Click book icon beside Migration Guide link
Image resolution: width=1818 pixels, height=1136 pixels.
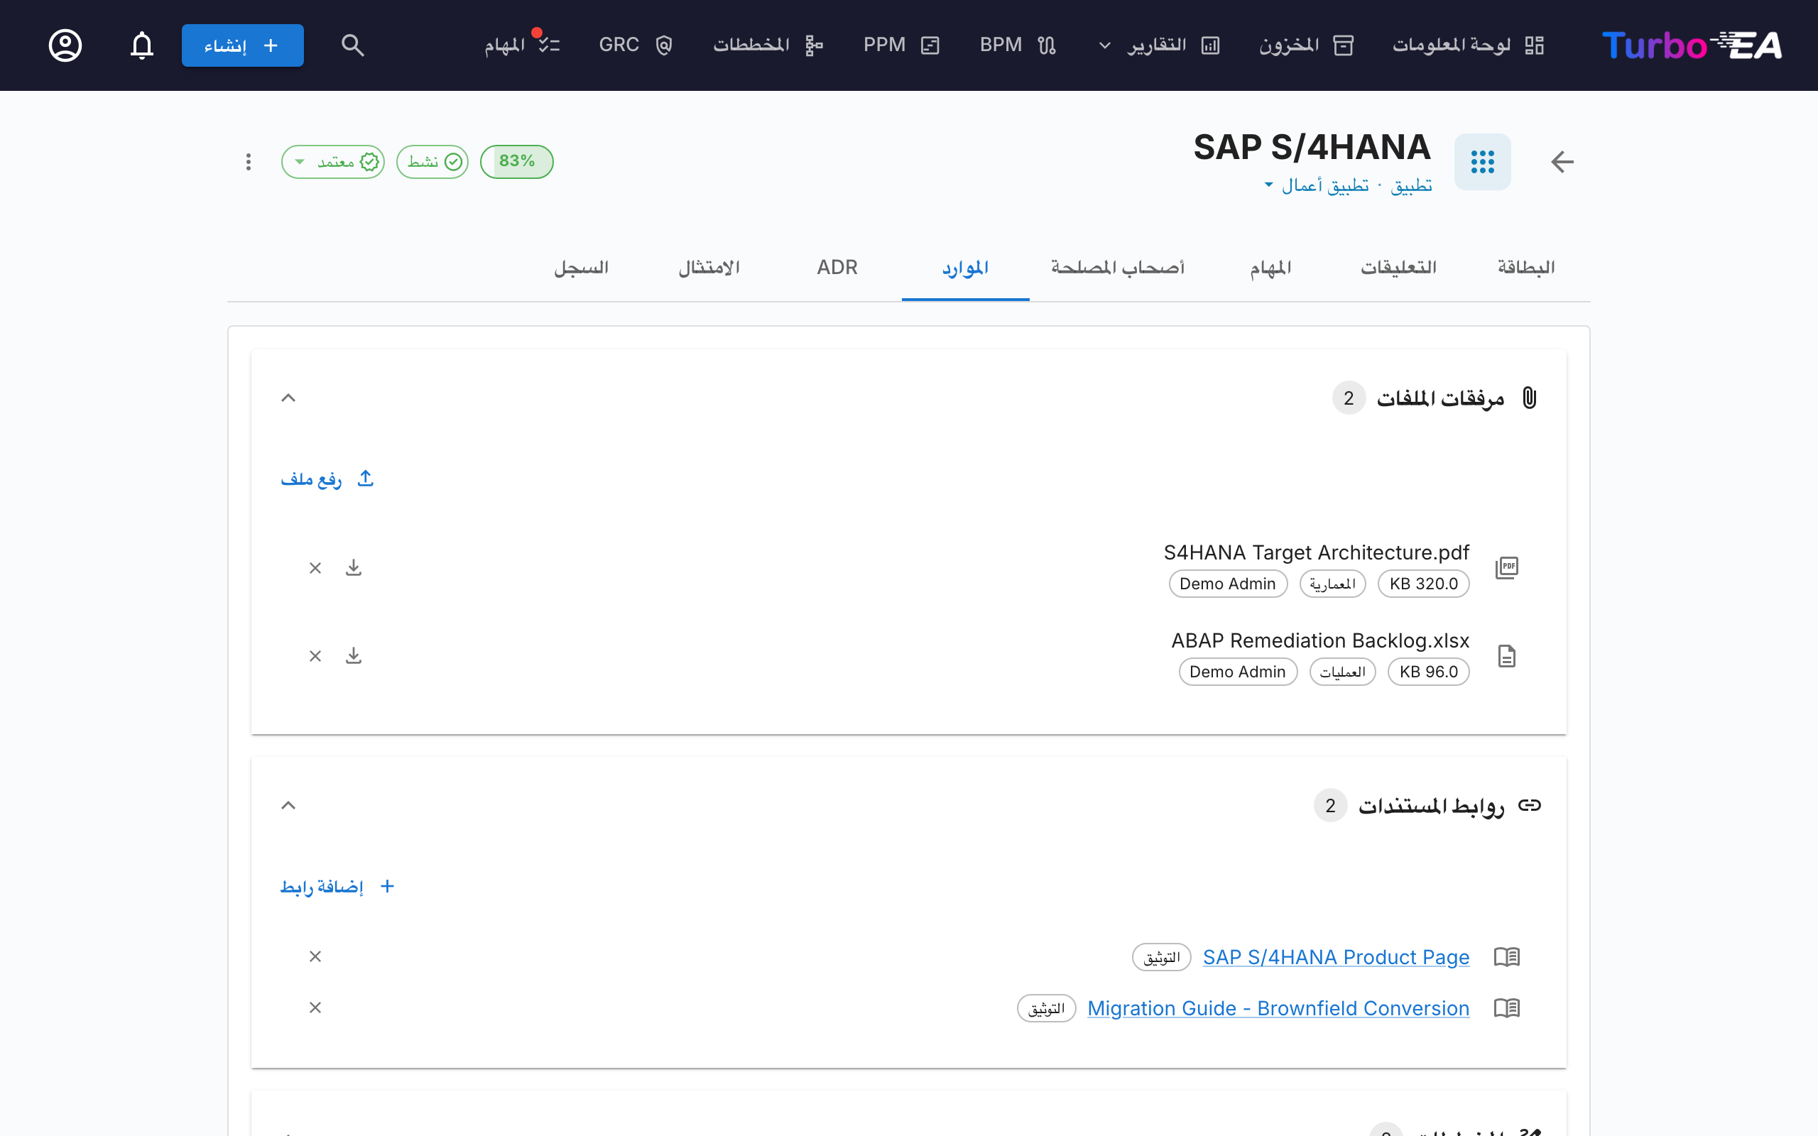click(x=1507, y=1007)
